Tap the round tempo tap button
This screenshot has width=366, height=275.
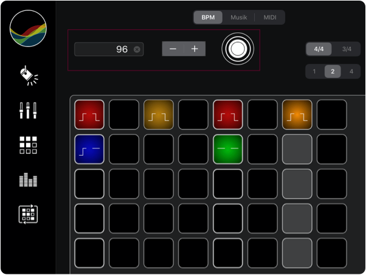pyautogui.click(x=238, y=49)
